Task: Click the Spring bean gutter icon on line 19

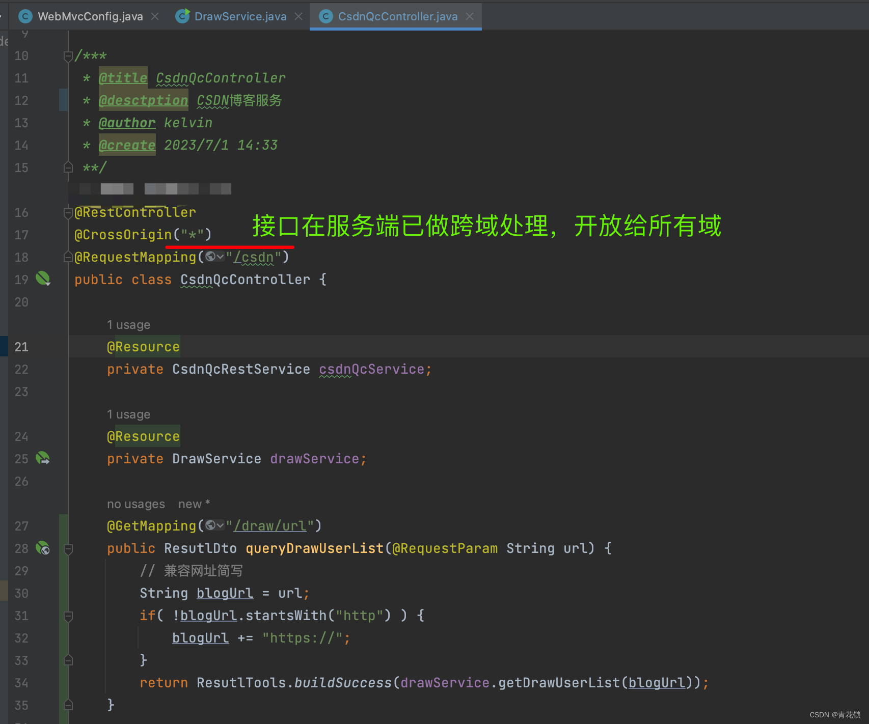Action: point(43,279)
